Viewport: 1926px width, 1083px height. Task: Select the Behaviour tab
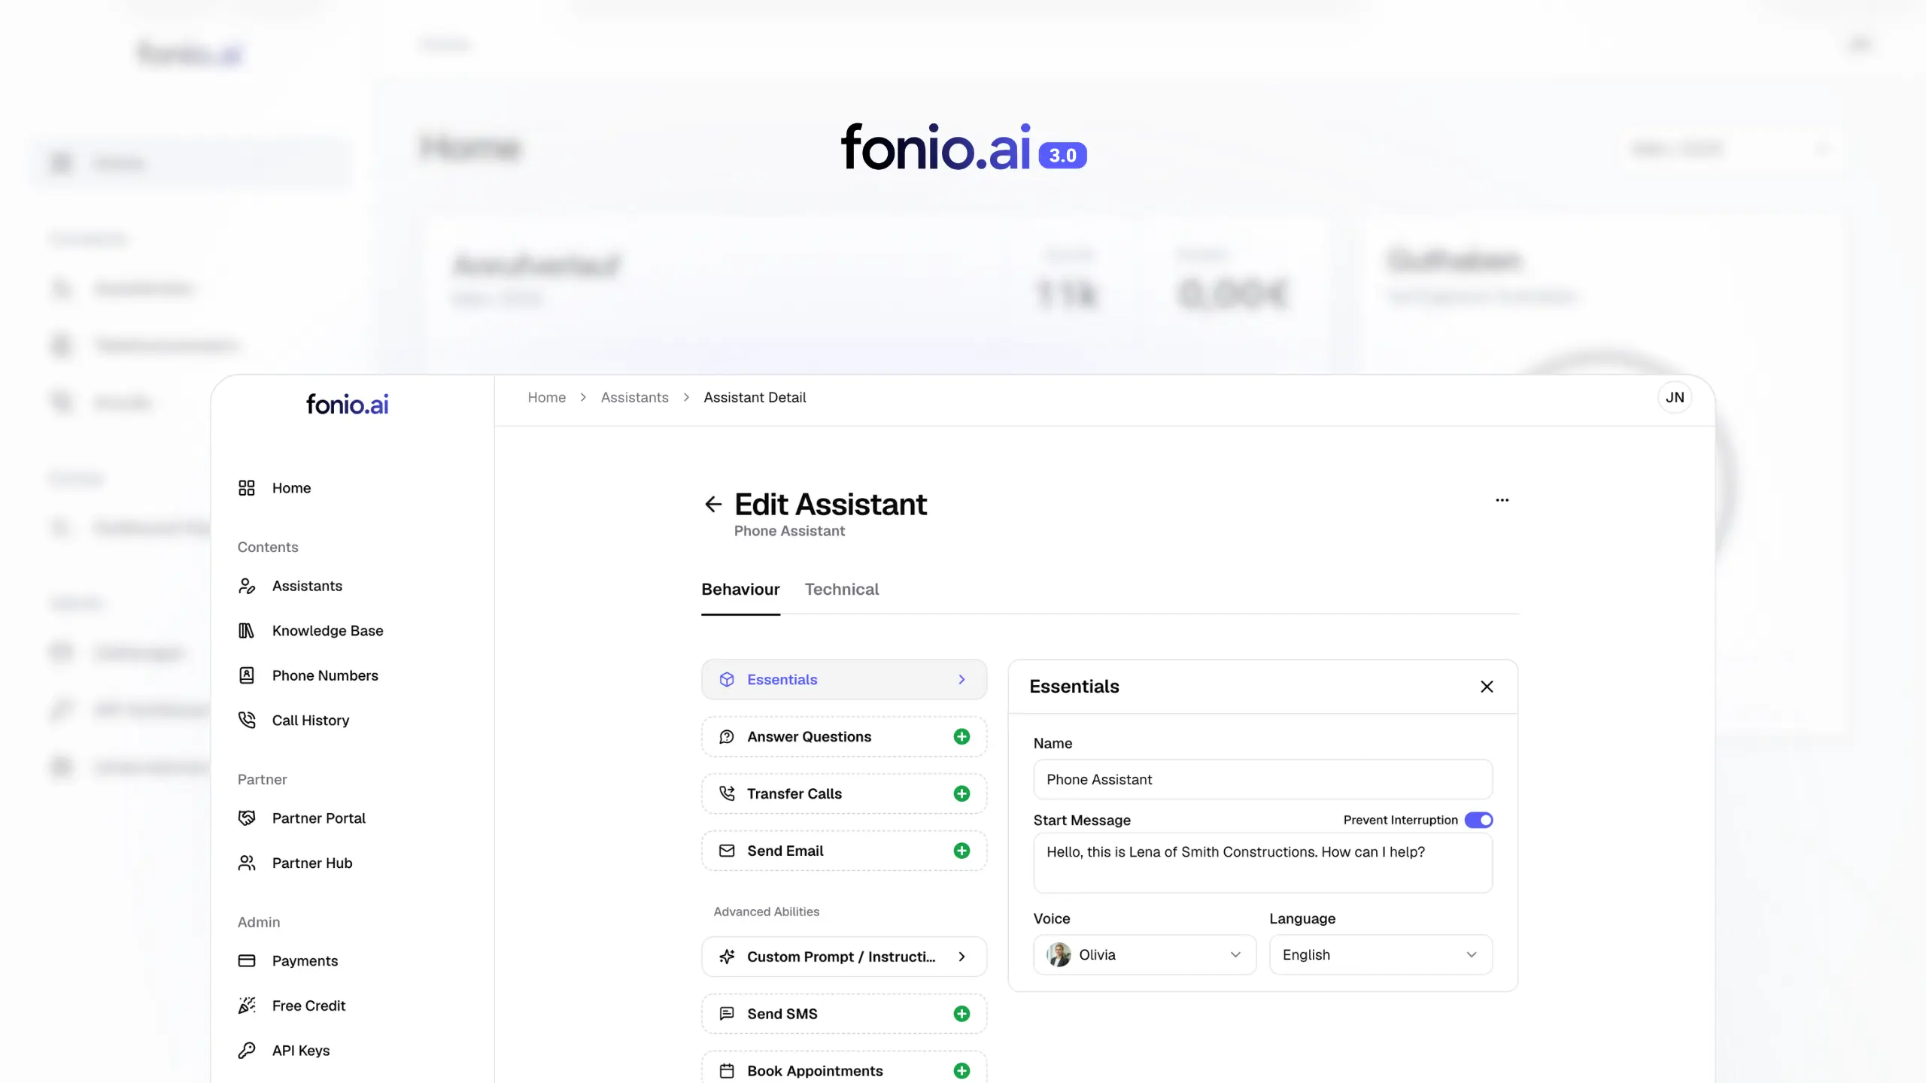pyautogui.click(x=740, y=590)
